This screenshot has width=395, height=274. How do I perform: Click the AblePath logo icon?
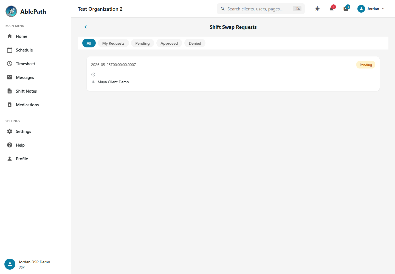(x=11, y=11)
